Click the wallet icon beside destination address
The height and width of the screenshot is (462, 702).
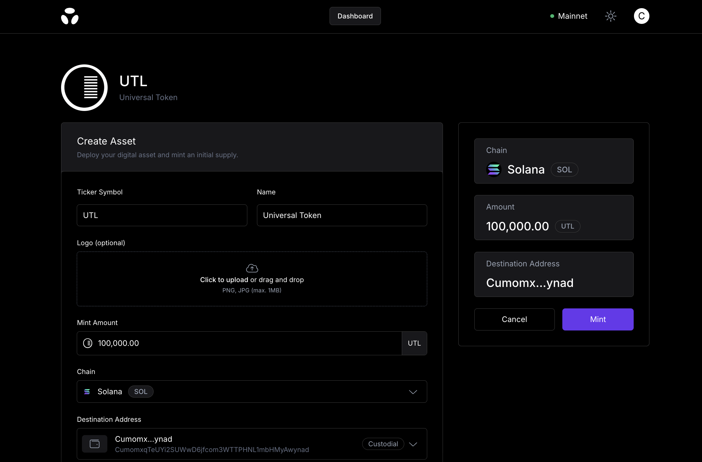click(95, 444)
